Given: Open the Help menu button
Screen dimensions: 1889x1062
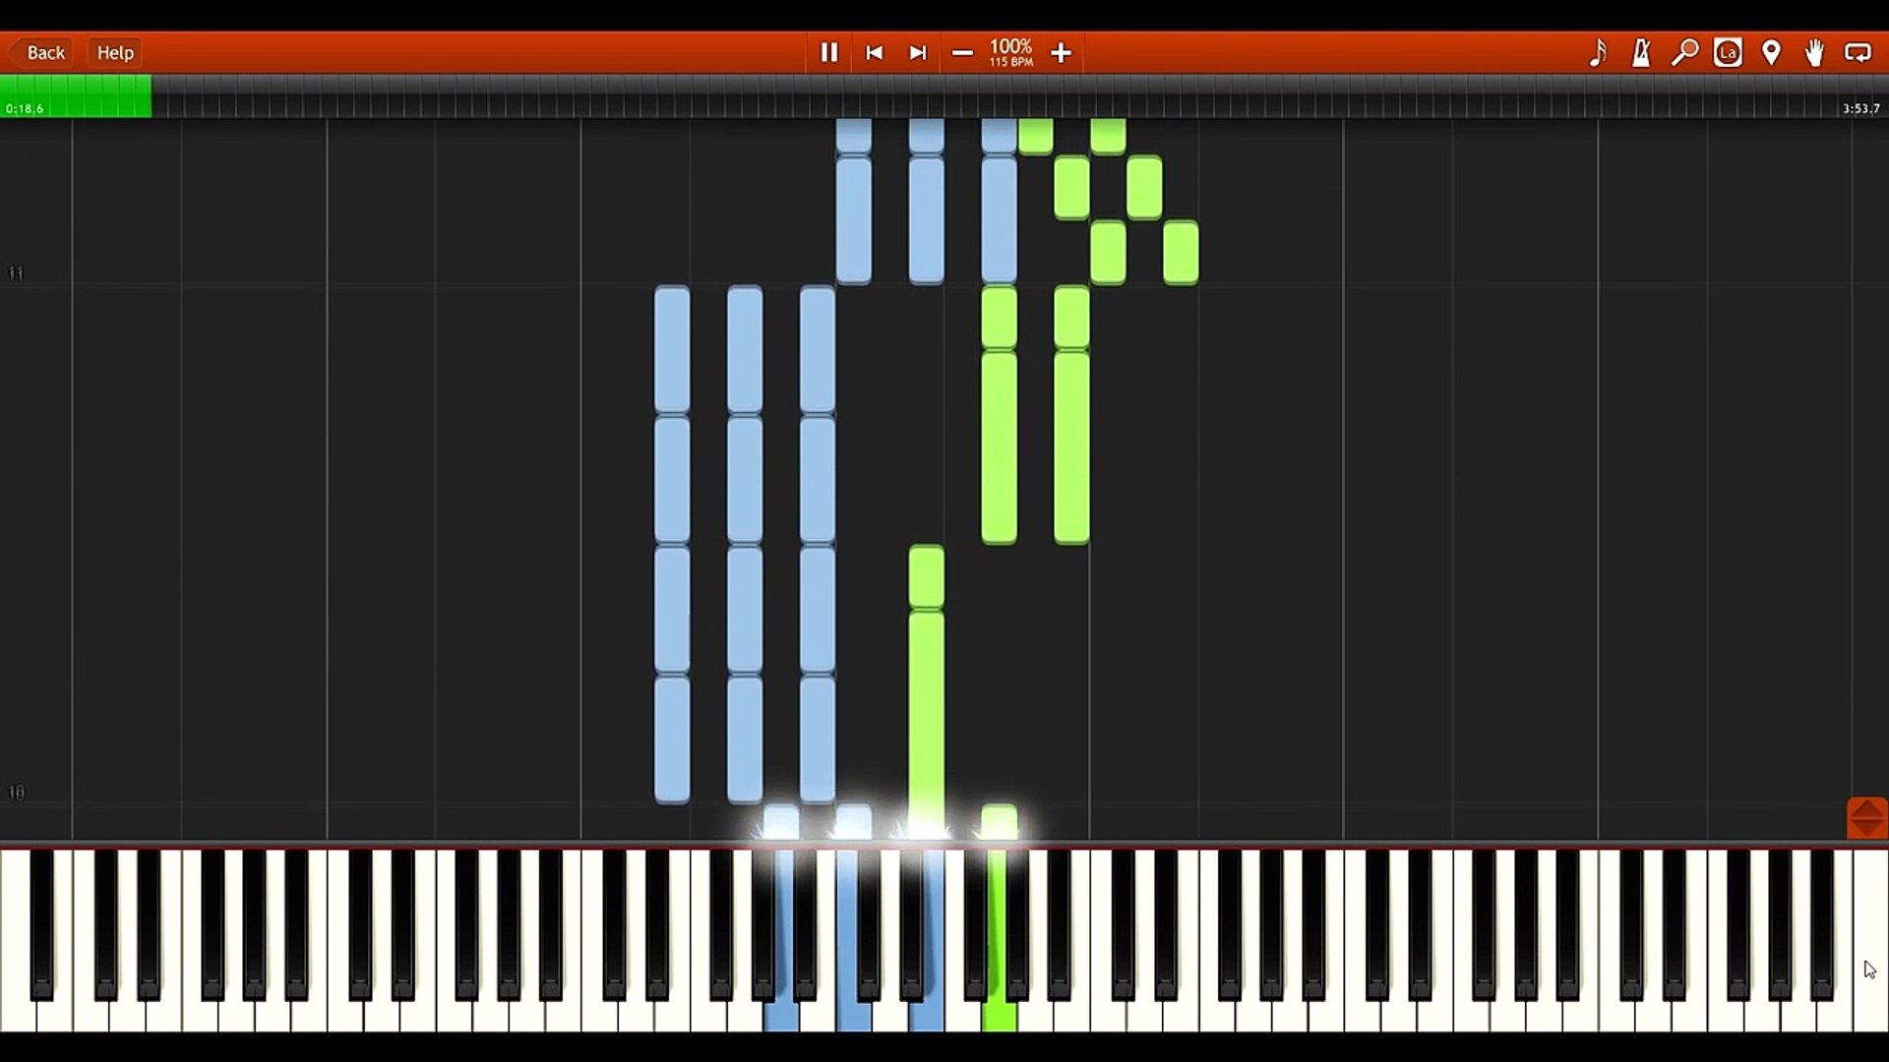Looking at the screenshot, I should click(x=115, y=53).
